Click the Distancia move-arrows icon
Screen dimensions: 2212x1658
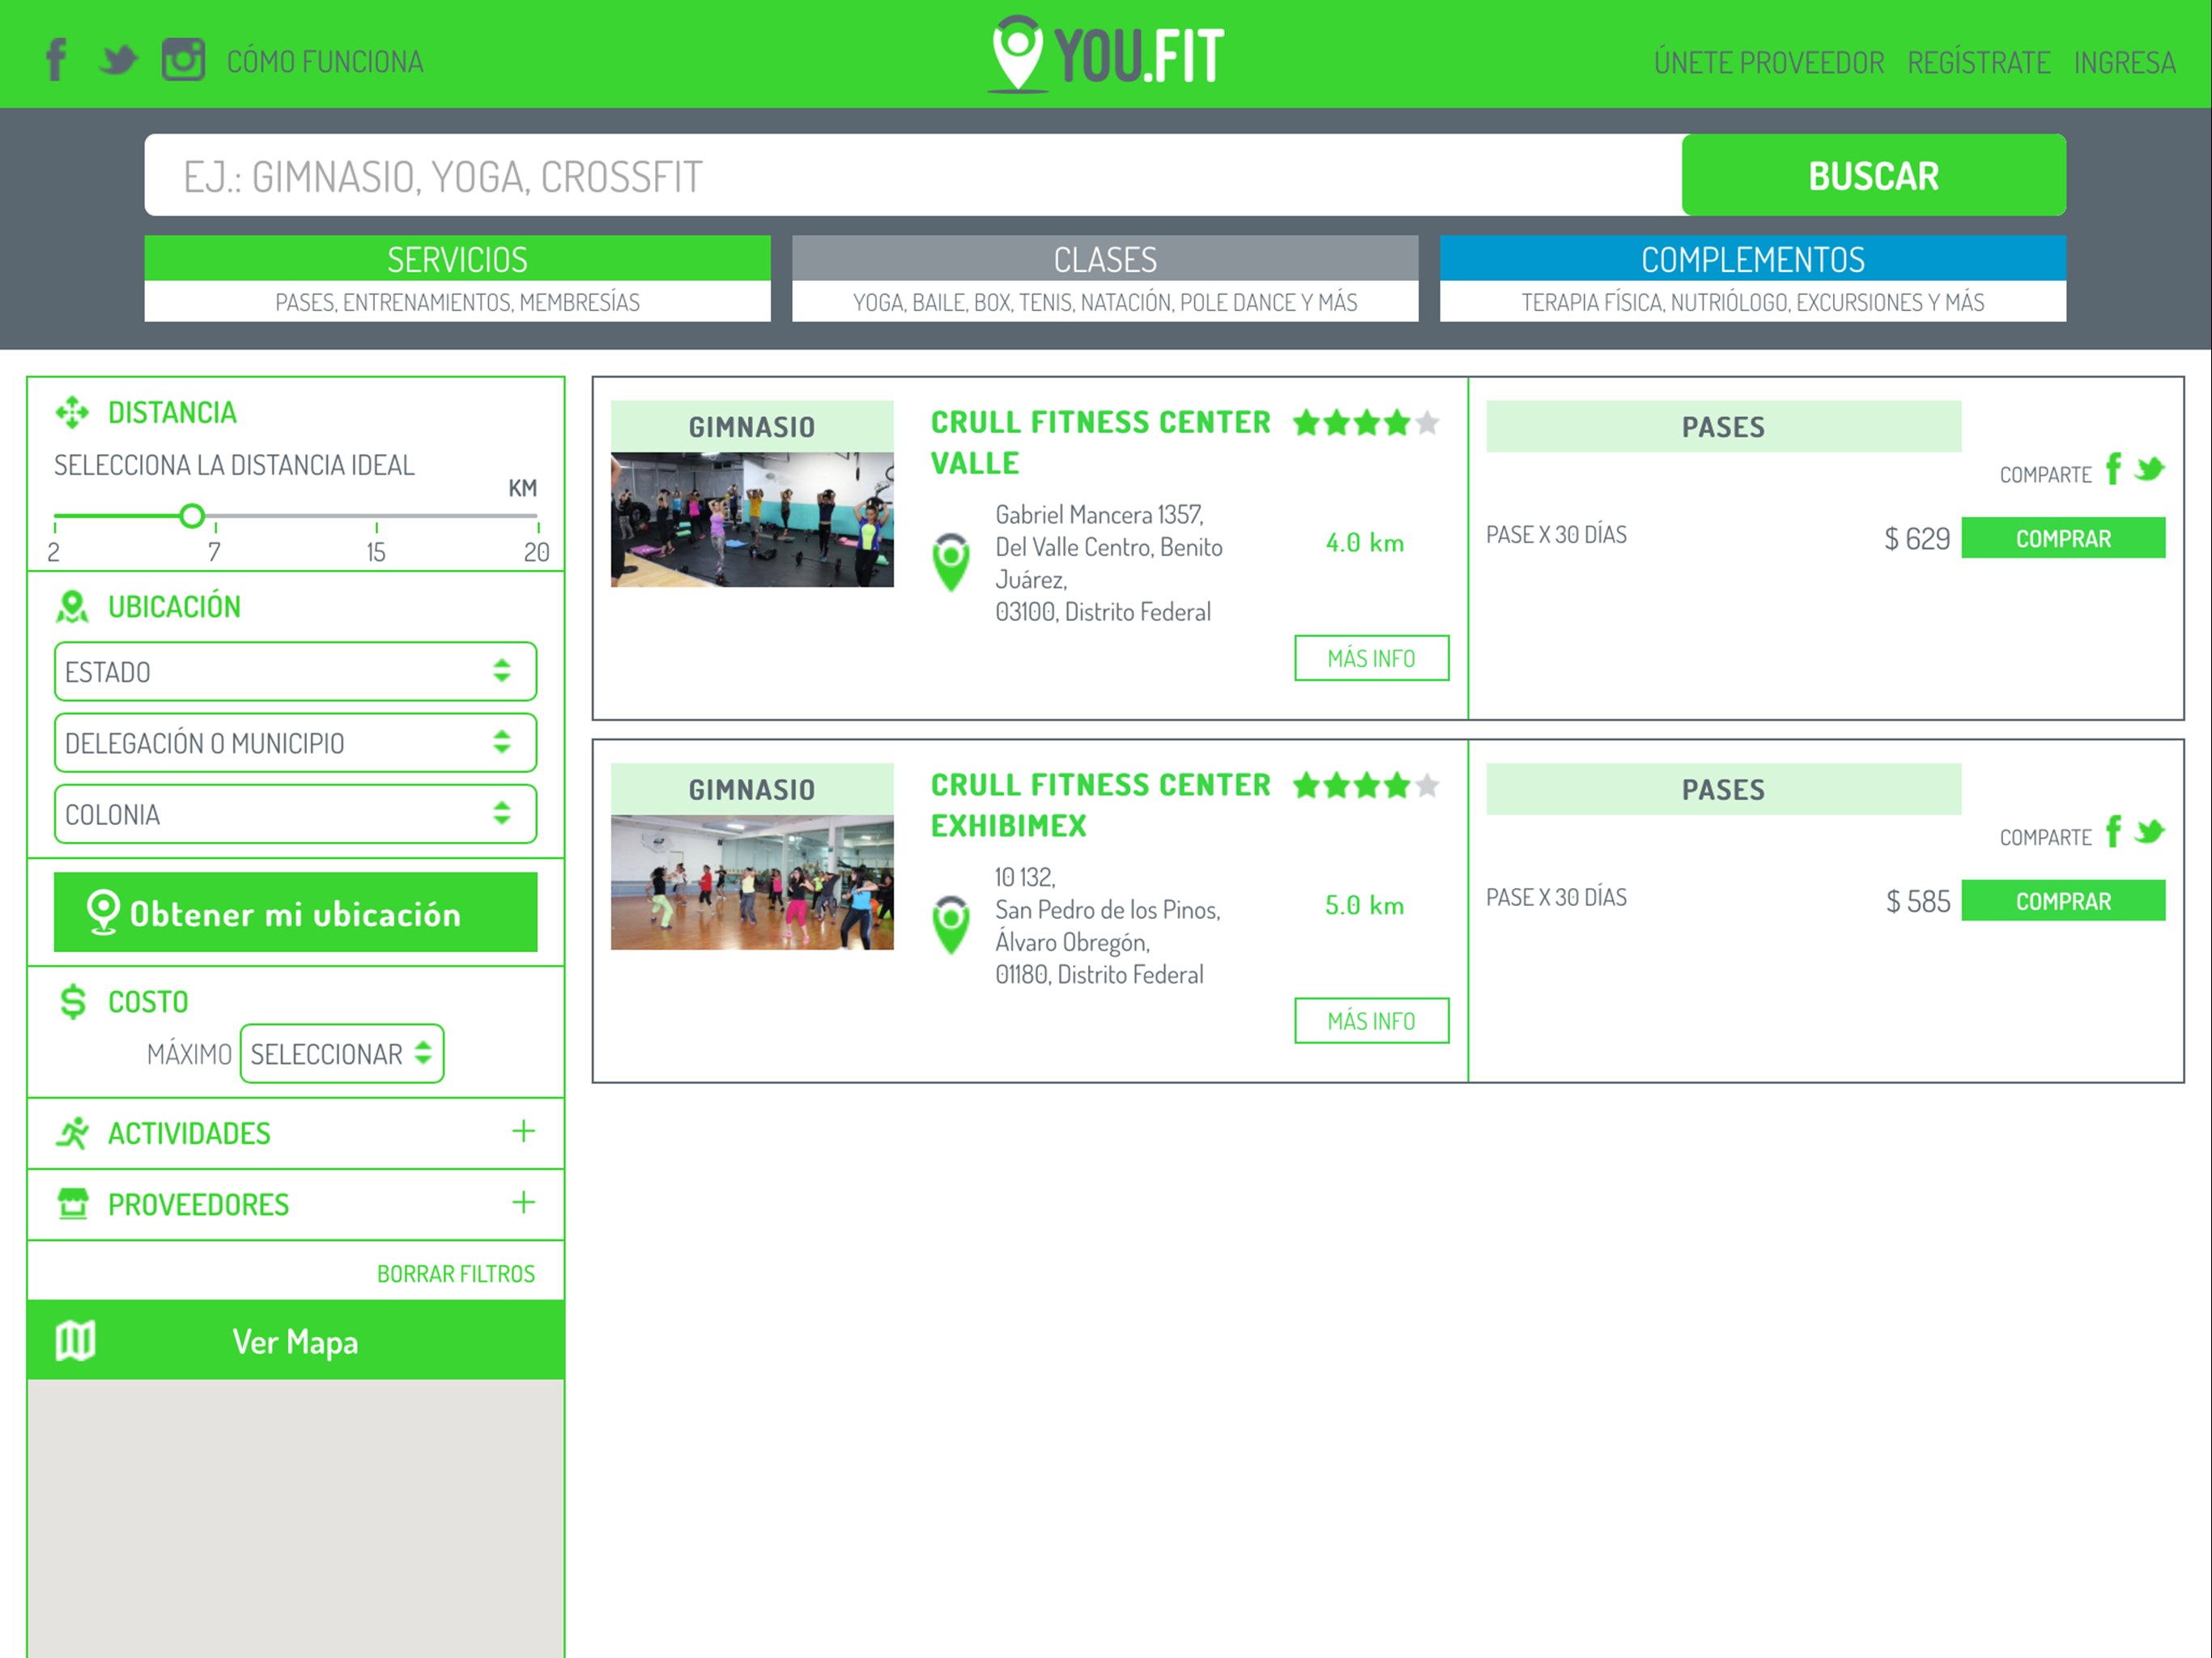pos(72,412)
